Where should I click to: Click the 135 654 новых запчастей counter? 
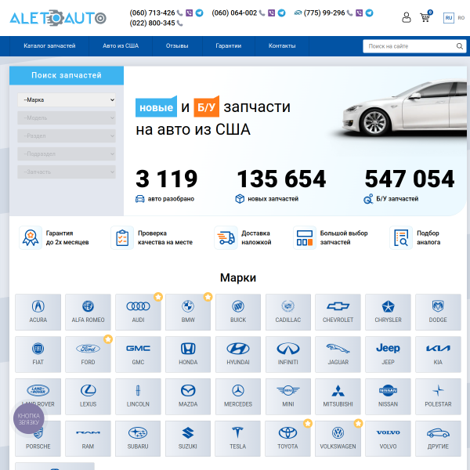[x=281, y=186]
